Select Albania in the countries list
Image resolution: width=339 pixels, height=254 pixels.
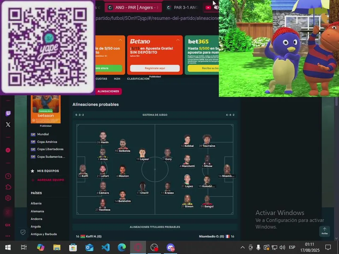(x=36, y=204)
